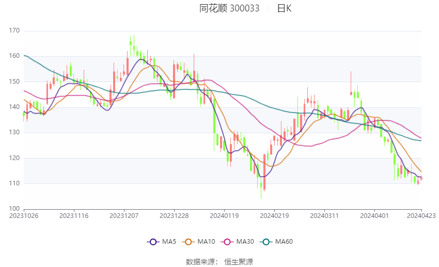439x267 pixels.
Task: Click the x-axis date 20231026
Action: click(x=24, y=216)
